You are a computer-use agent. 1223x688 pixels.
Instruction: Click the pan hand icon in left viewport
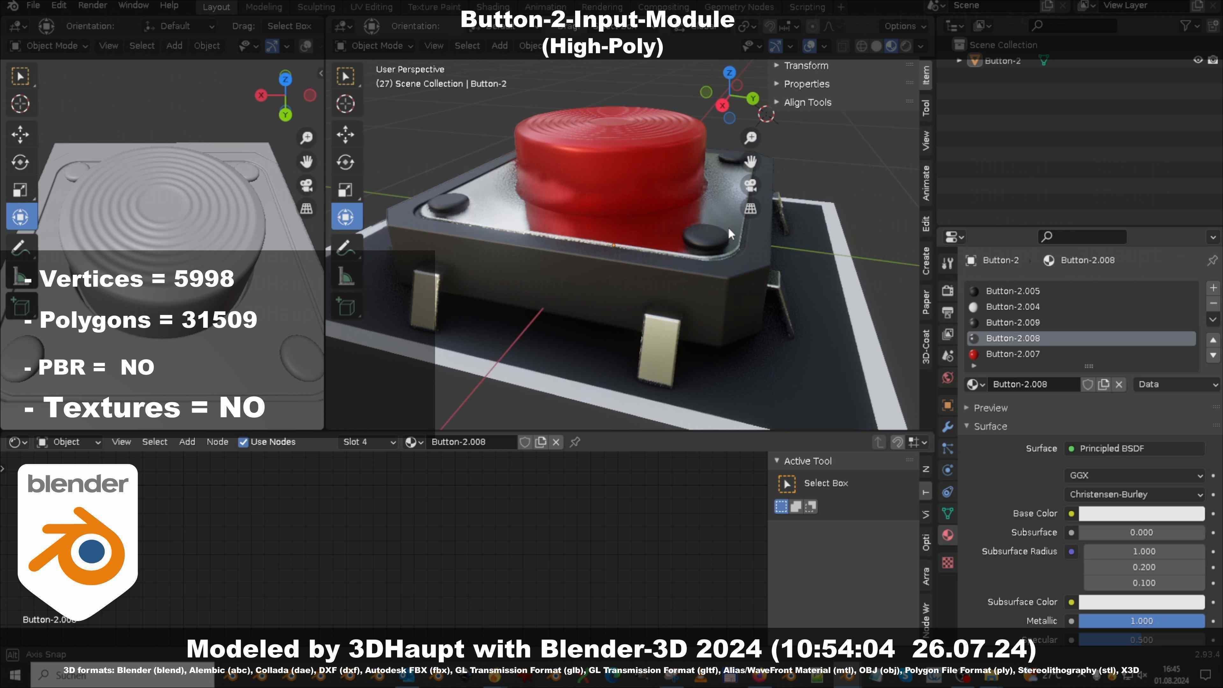tap(307, 161)
